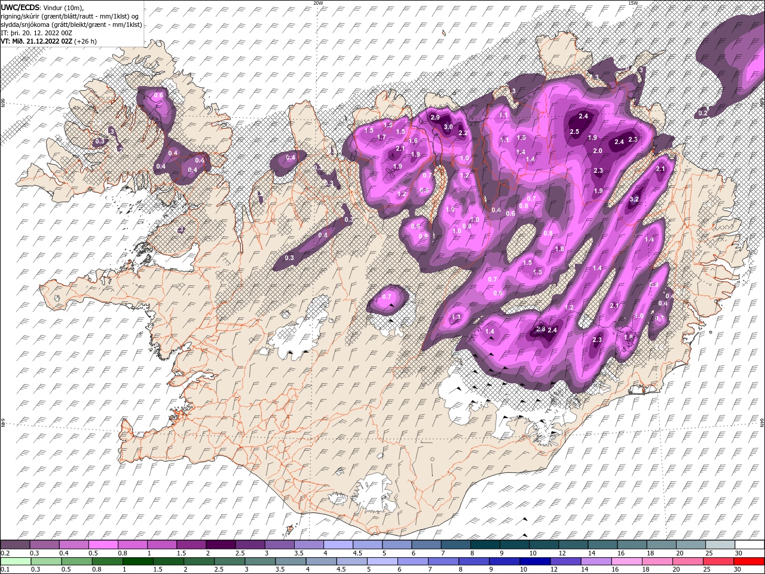This screenshot has width=765, height=574.
Task: Click the magenta 1–1.5 snow legend swatch
Action: (162, 545)
